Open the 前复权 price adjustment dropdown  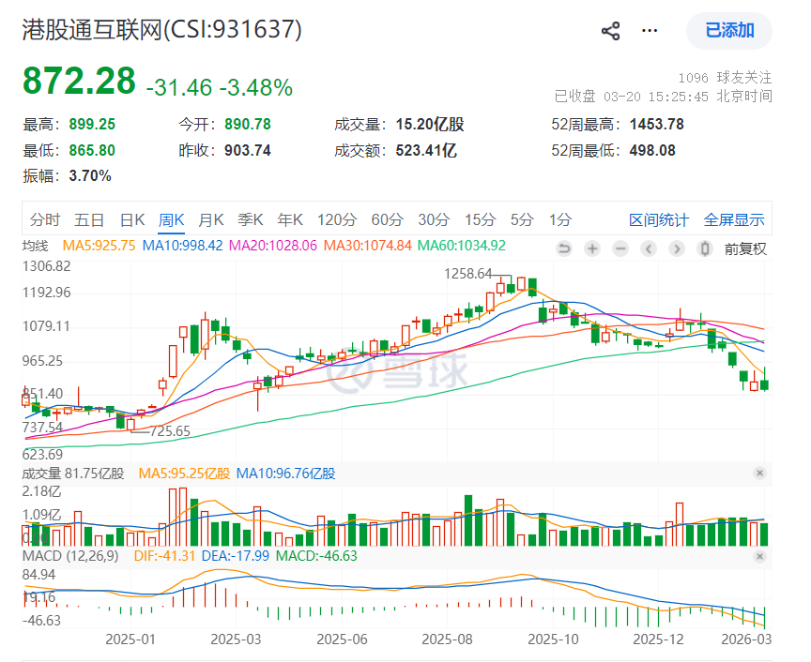pos(746,248)
